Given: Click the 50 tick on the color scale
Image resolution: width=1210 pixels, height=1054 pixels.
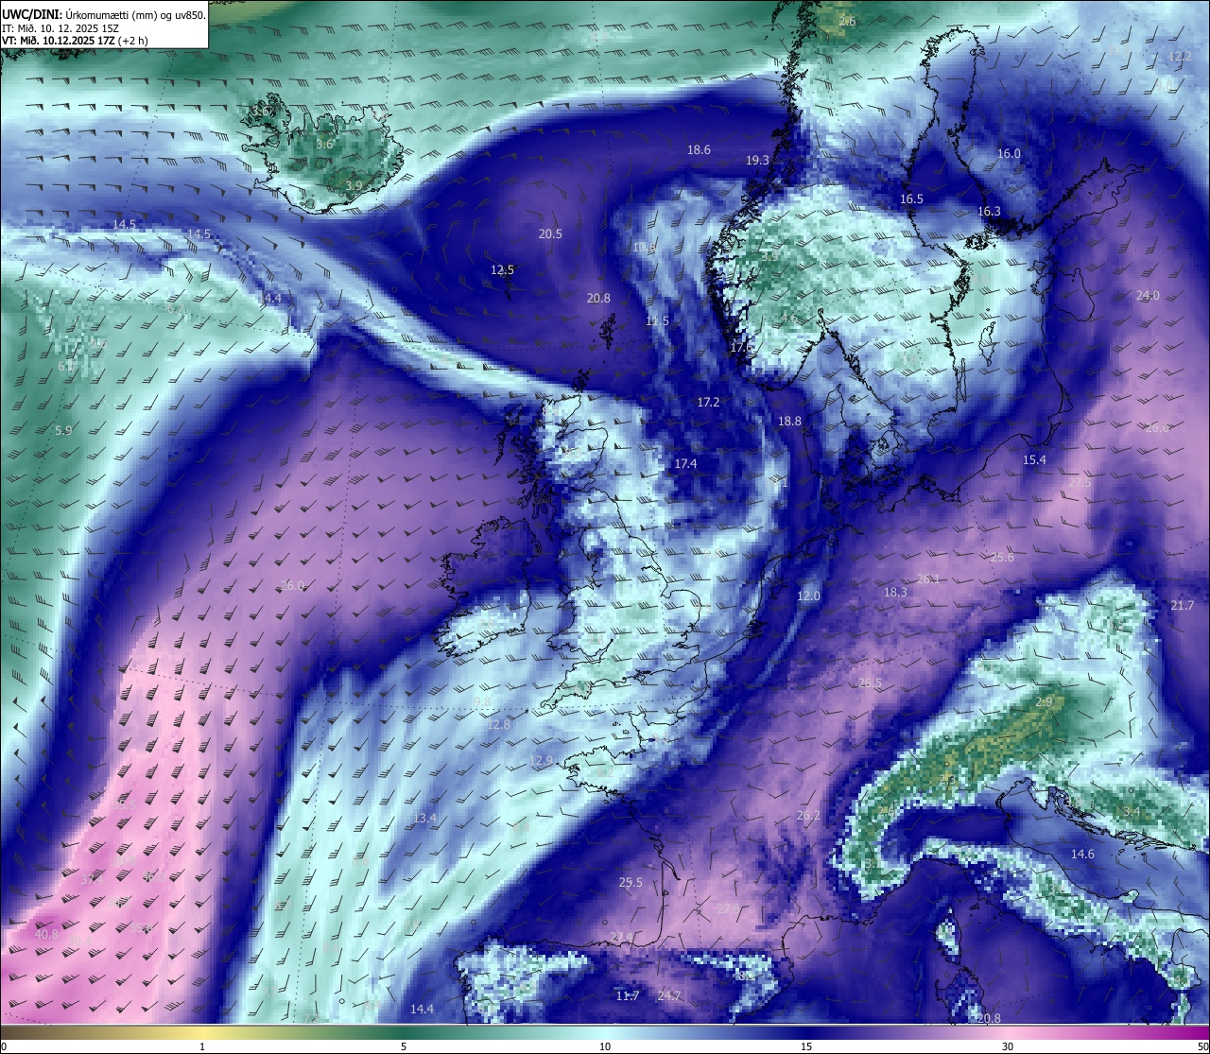Looking at the screenshot, I should click(1201, 1046).
